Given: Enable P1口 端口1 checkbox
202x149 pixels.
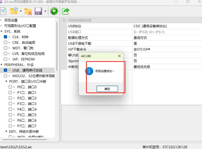Looking at the screenshot, I should tap(10, 92).
